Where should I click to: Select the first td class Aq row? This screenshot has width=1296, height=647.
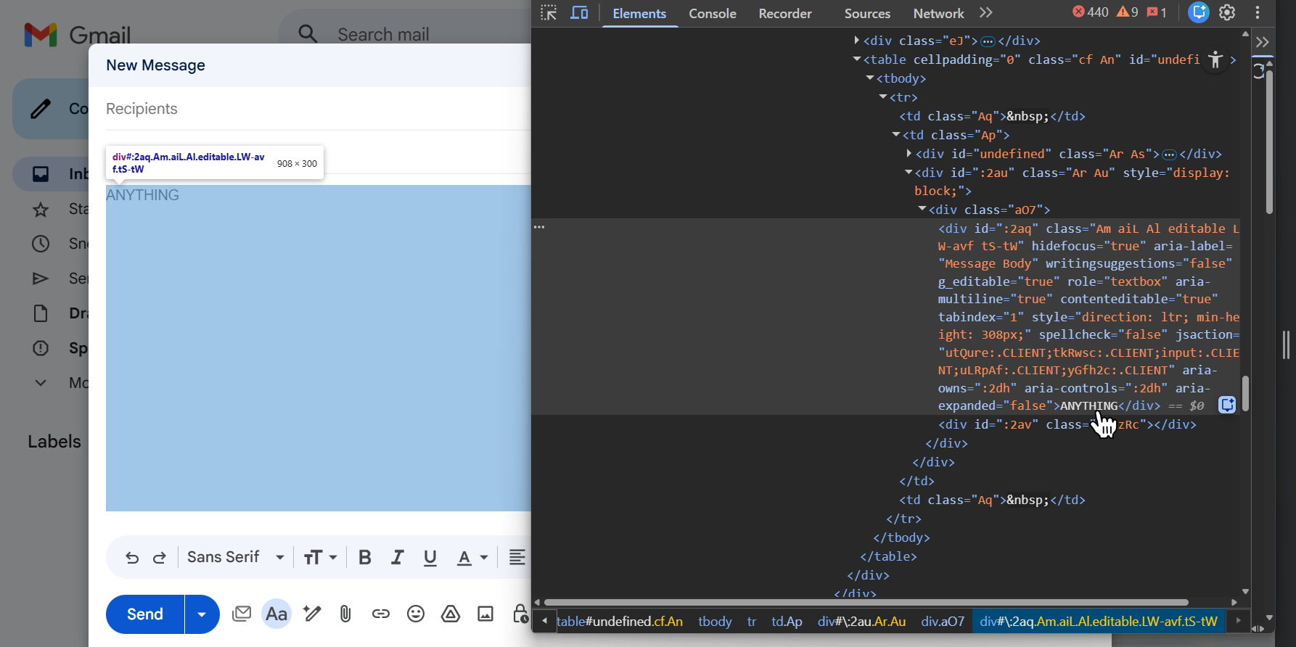click(x=992, y=116)
